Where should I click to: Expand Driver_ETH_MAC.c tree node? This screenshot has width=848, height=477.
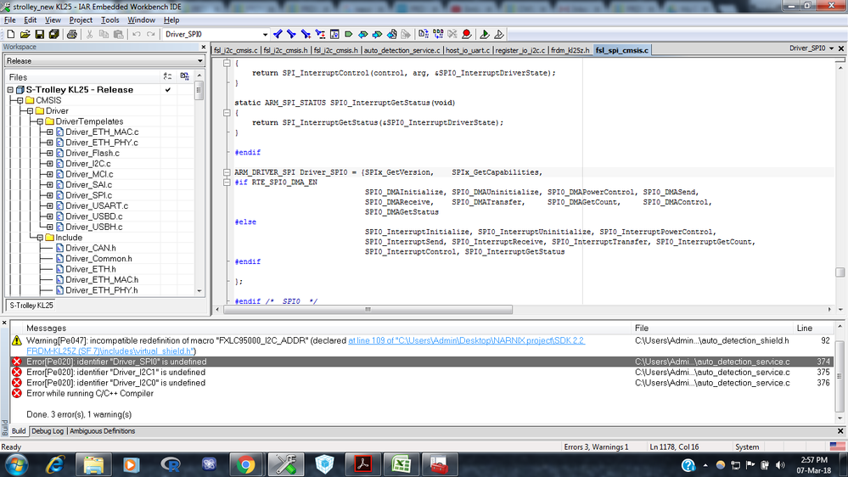(50, 132)
